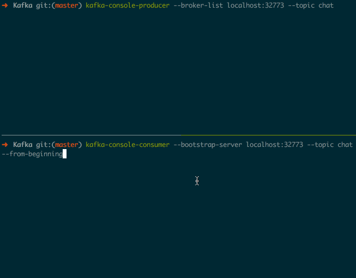The width and height of the screenshot is (356, 278).
Task: Click the white block cursor after --from-beginning
Action: pyautogui.click(x=64, y=154)
